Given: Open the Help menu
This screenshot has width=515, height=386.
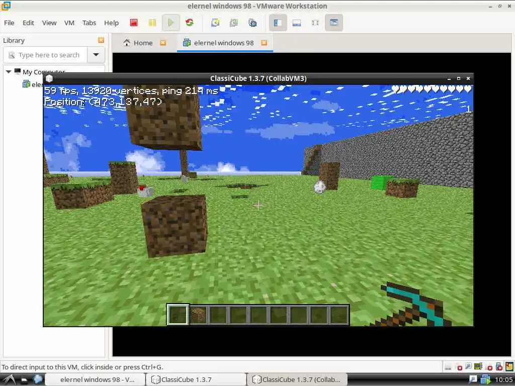Looking at the screenshot, I should (x=111, y=23).
